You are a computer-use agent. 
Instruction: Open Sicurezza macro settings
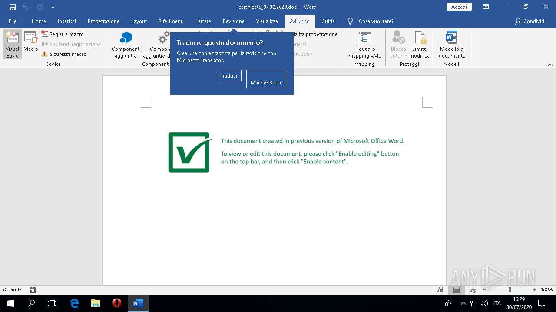pyautogui.click(x=64, y=54)
